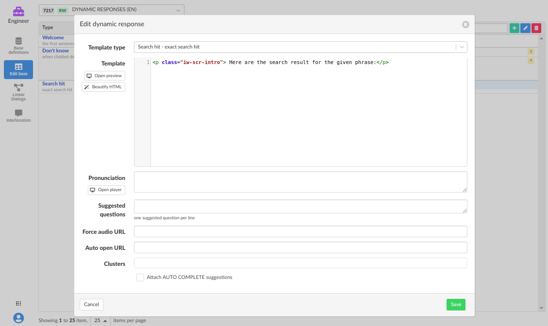The image size is (548, 326).
Task: Select the Don't know row
Action: tap(57, 53)
